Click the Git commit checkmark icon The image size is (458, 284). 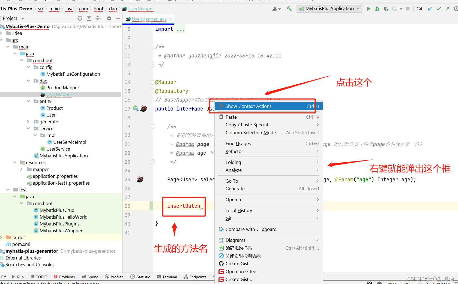coord(439,9)
